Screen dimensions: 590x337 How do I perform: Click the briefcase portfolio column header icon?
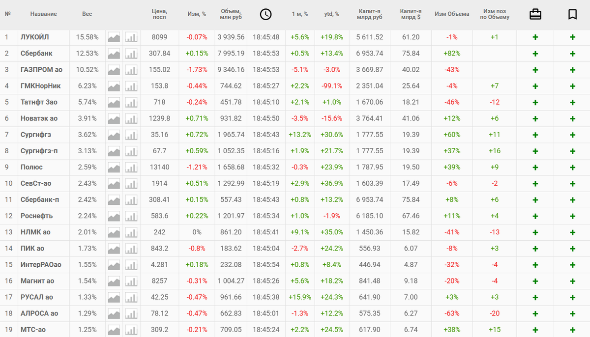click(535, 14)
